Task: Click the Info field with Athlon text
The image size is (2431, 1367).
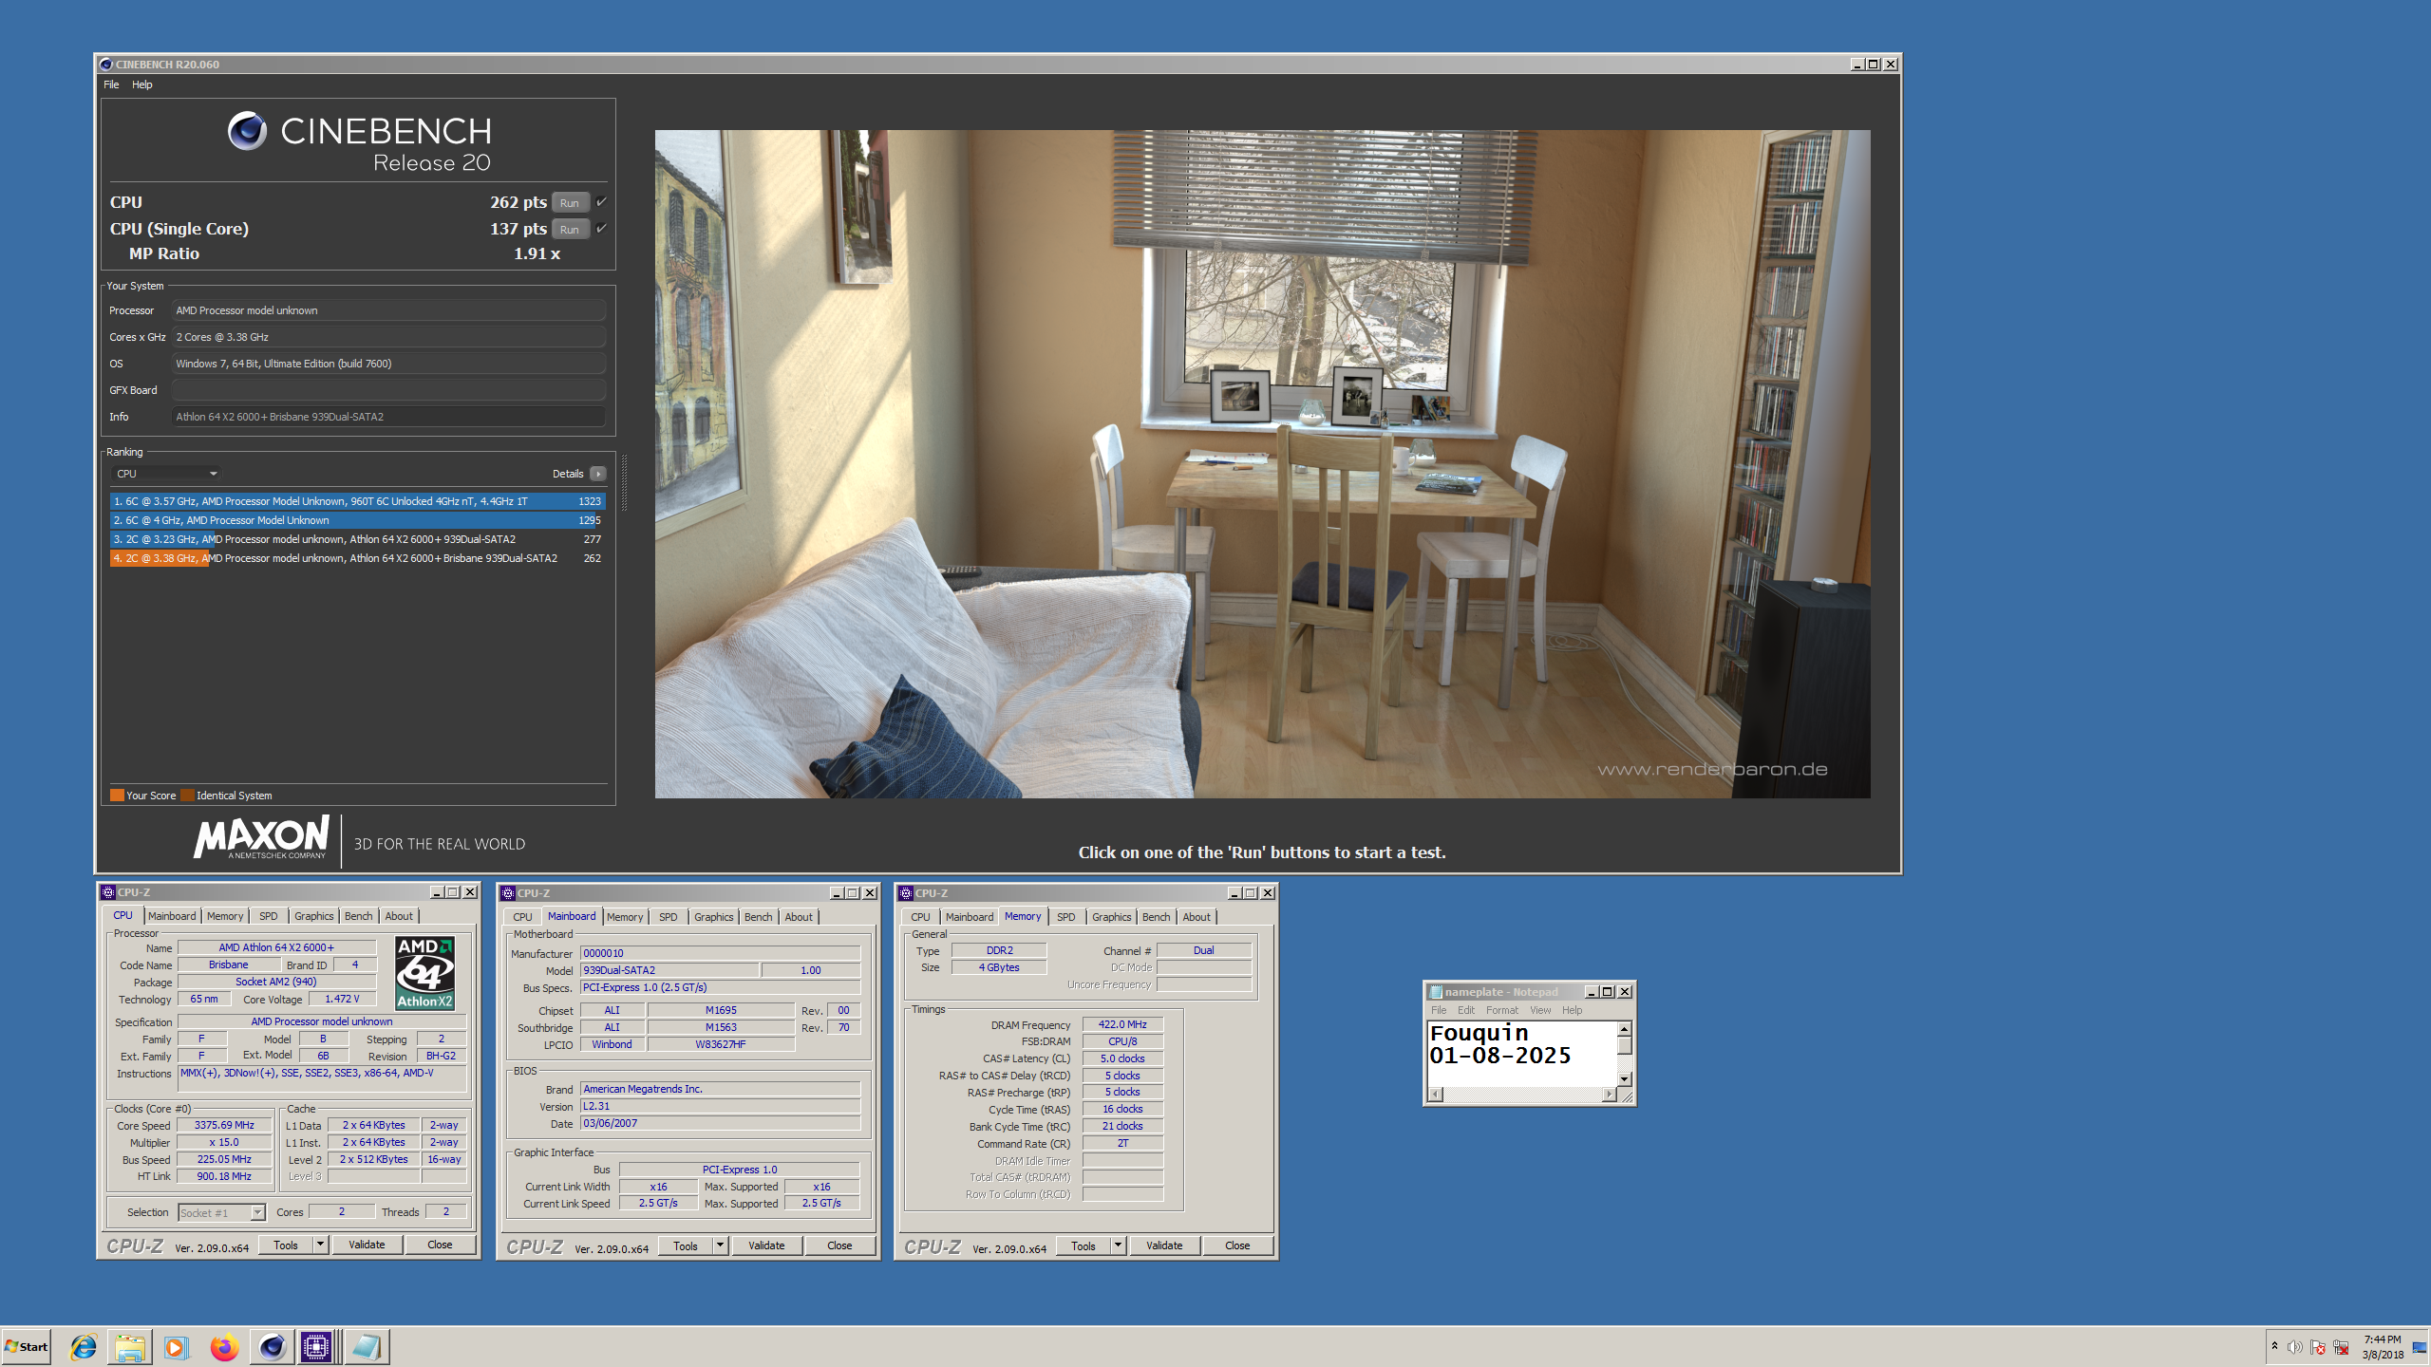Action: coord(388,417)
